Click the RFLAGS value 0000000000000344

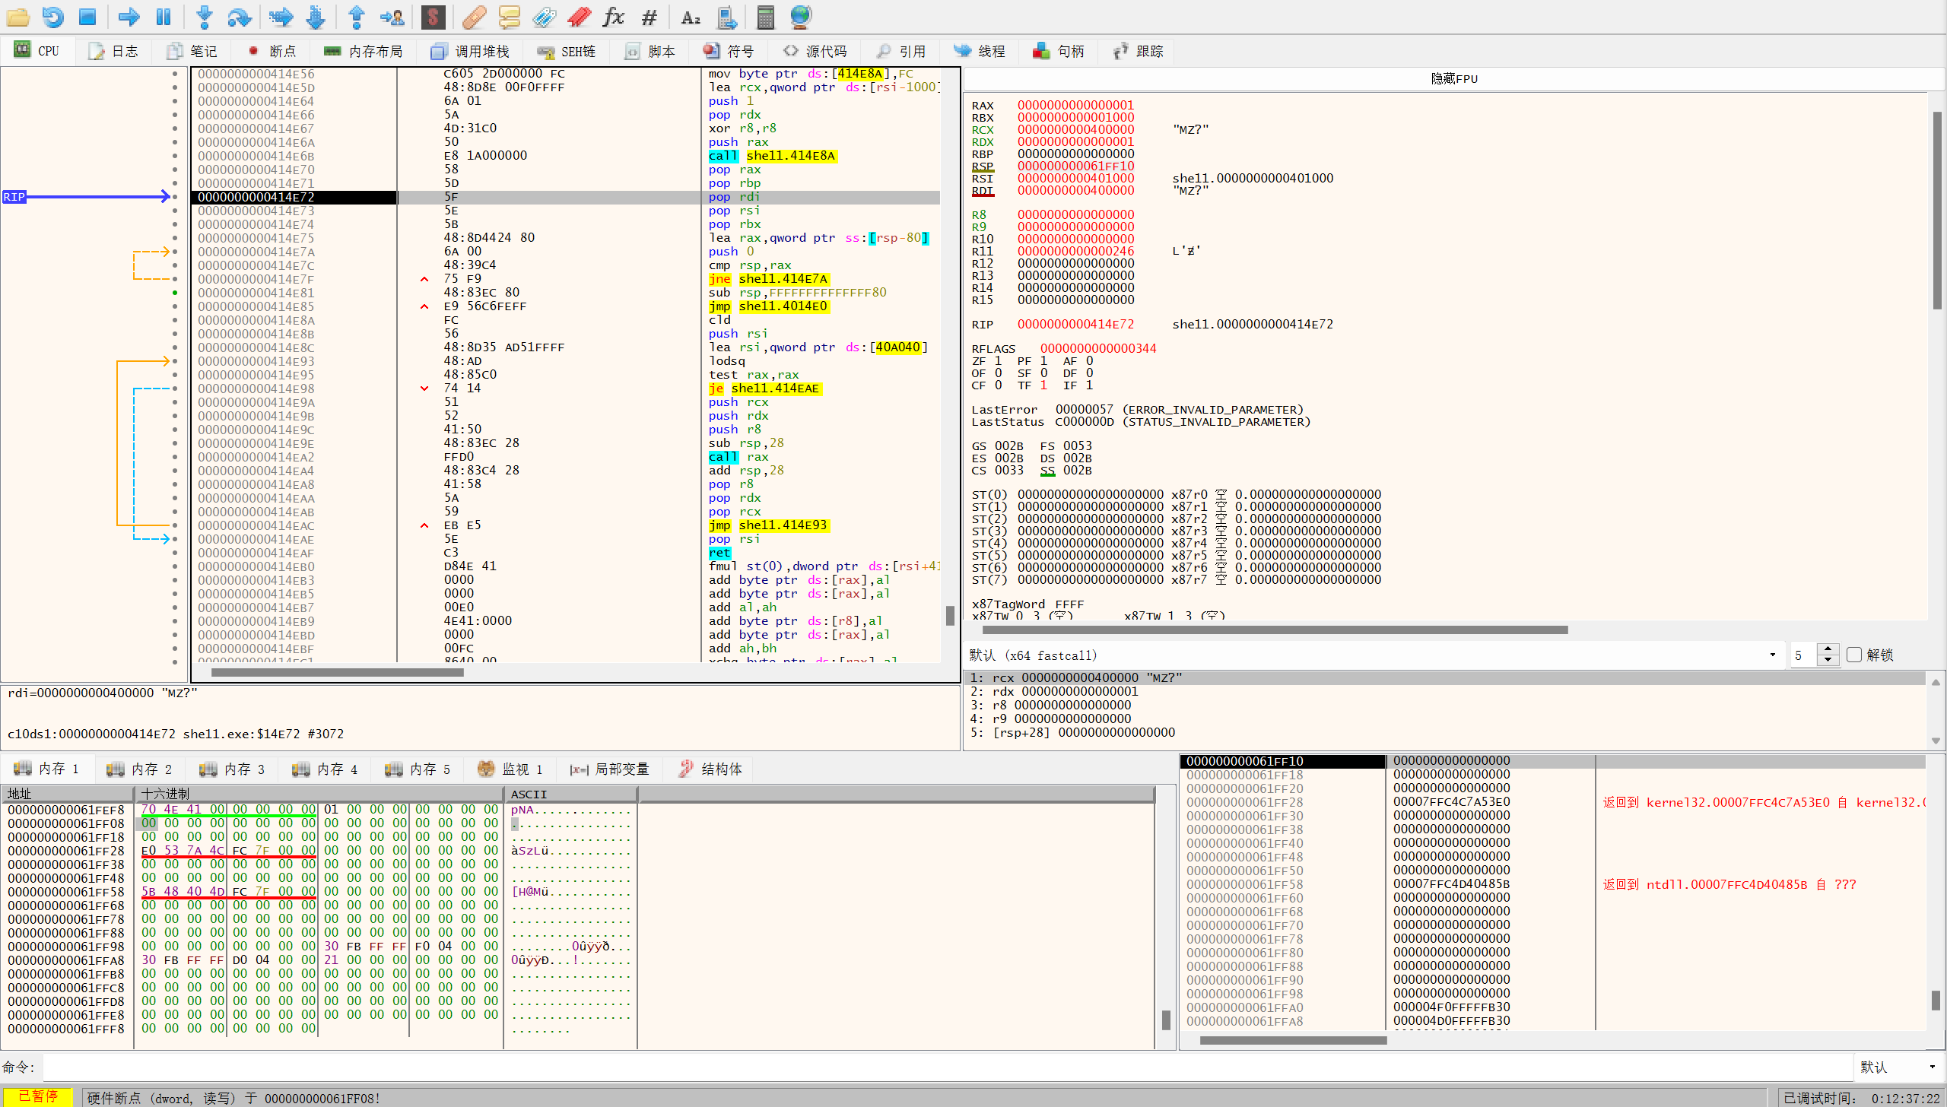point(1098,349)
